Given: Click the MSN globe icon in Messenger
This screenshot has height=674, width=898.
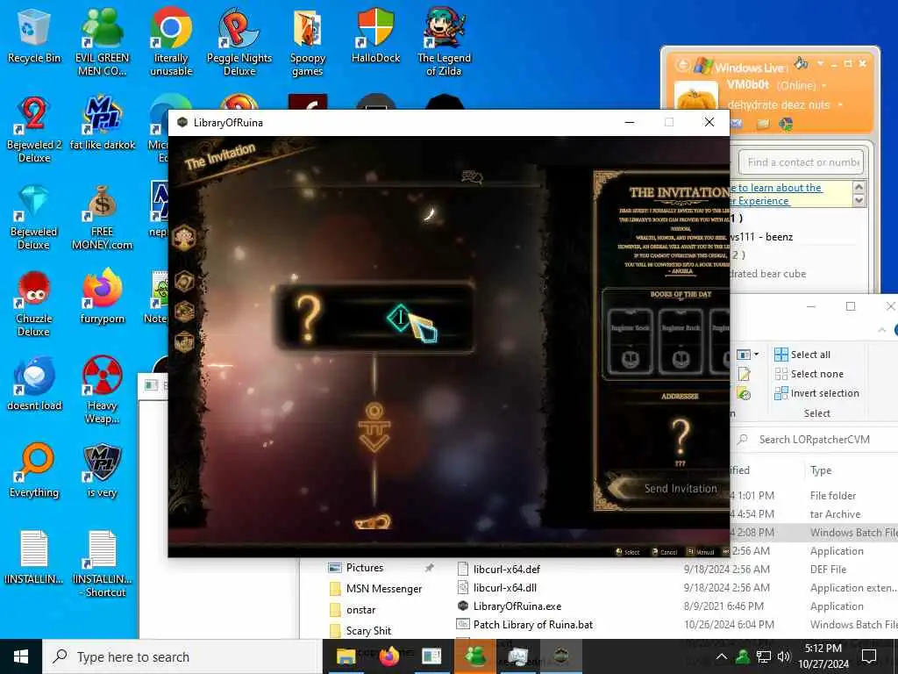Looking at the screenshot, I should [786, 124].
